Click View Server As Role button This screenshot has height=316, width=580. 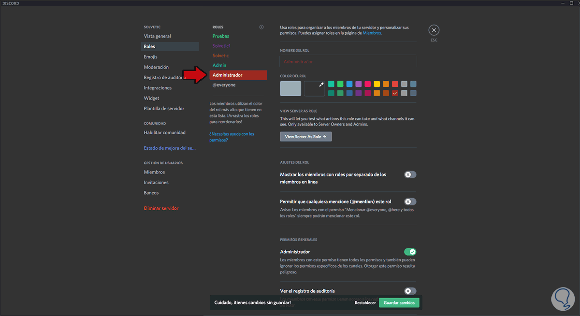[306, 137]
